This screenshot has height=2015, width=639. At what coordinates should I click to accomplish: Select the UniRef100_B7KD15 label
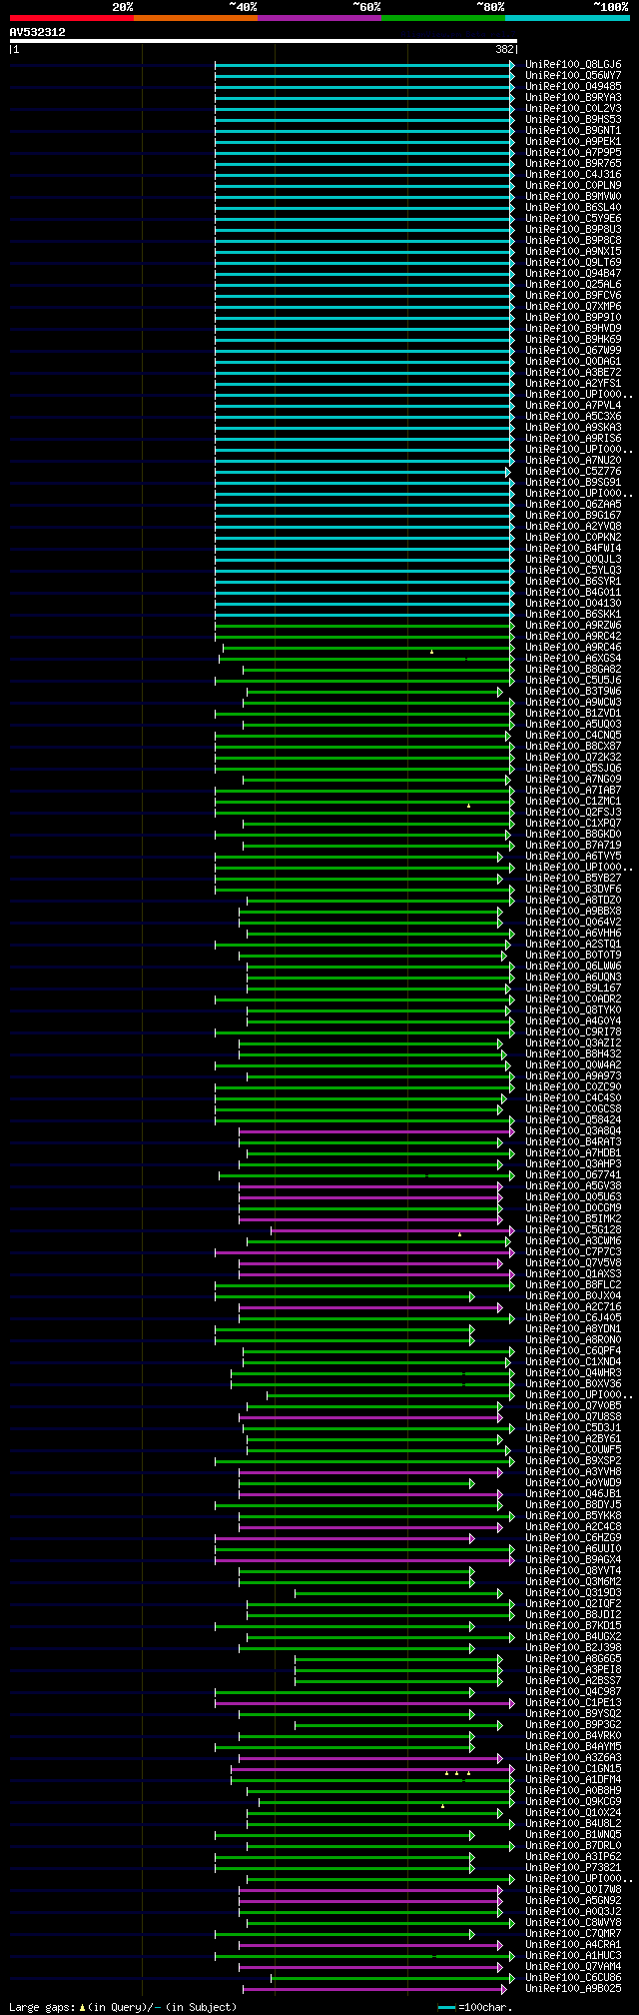[573, 1625]
